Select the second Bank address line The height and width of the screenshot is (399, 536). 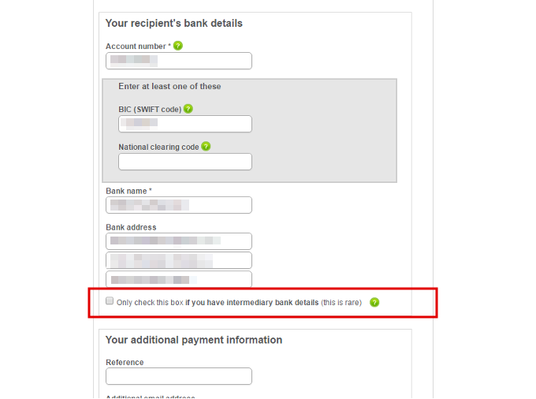pyautogui.click(x=179, y=260)
